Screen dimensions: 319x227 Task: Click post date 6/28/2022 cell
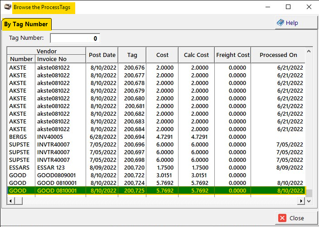click(x=103, y=137)
